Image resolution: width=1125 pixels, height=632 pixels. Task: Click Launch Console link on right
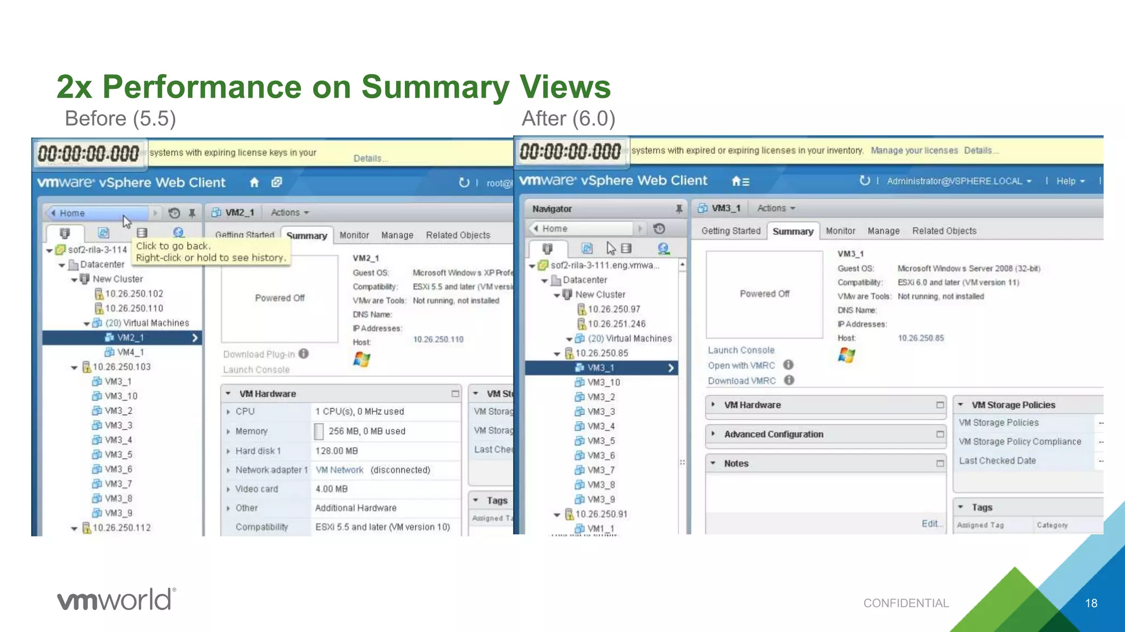tap(741, 350)
